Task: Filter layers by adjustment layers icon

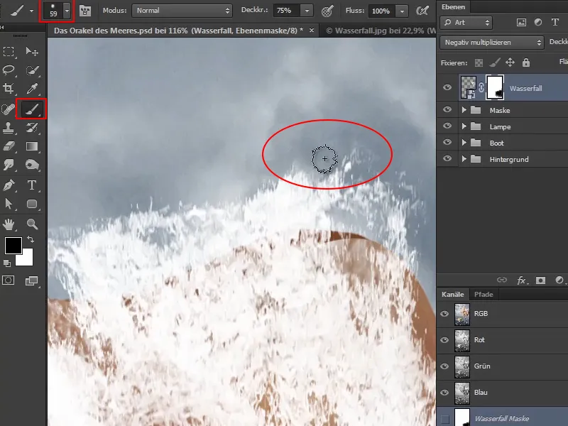Action: [538, 23]
